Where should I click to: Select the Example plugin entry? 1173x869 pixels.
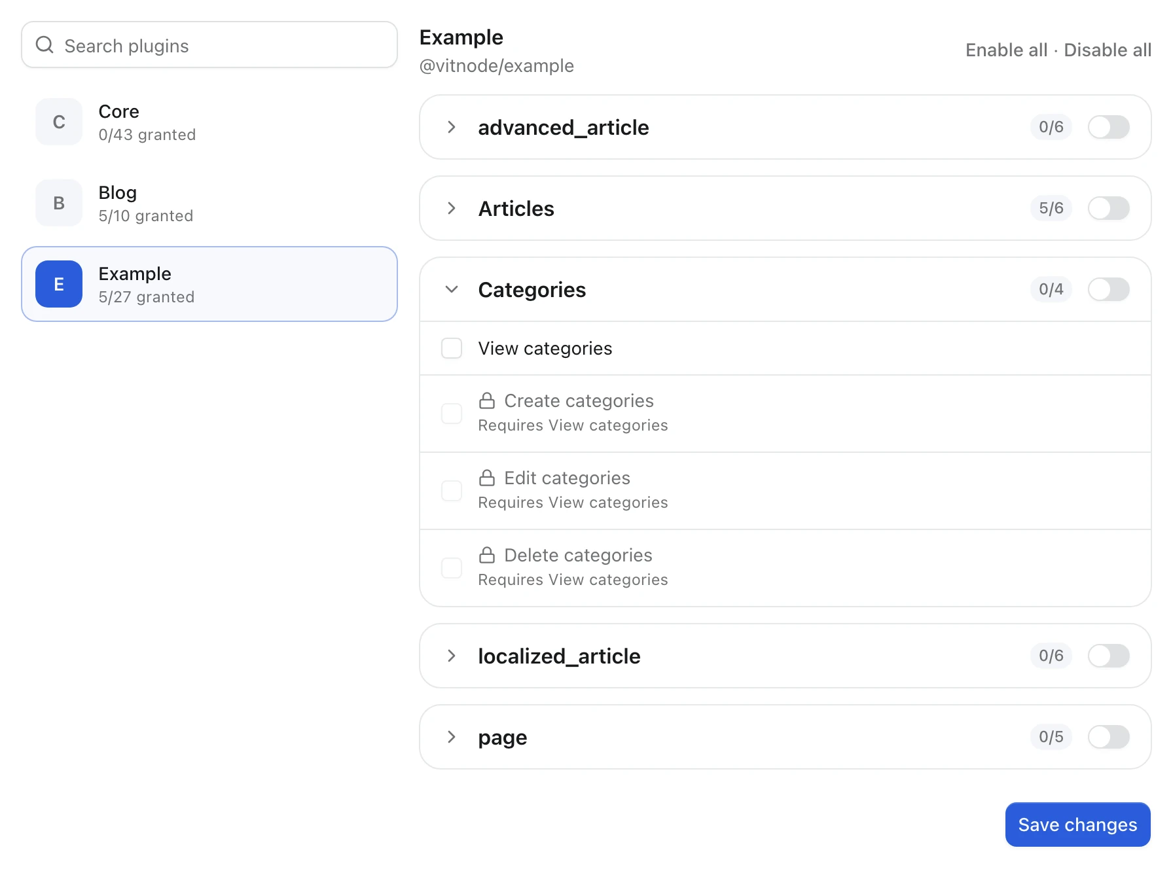click(209, 284)
